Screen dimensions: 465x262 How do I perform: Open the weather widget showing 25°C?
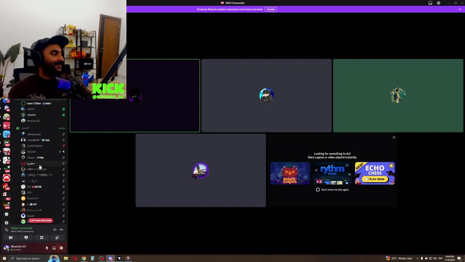(x=399, y=258)
